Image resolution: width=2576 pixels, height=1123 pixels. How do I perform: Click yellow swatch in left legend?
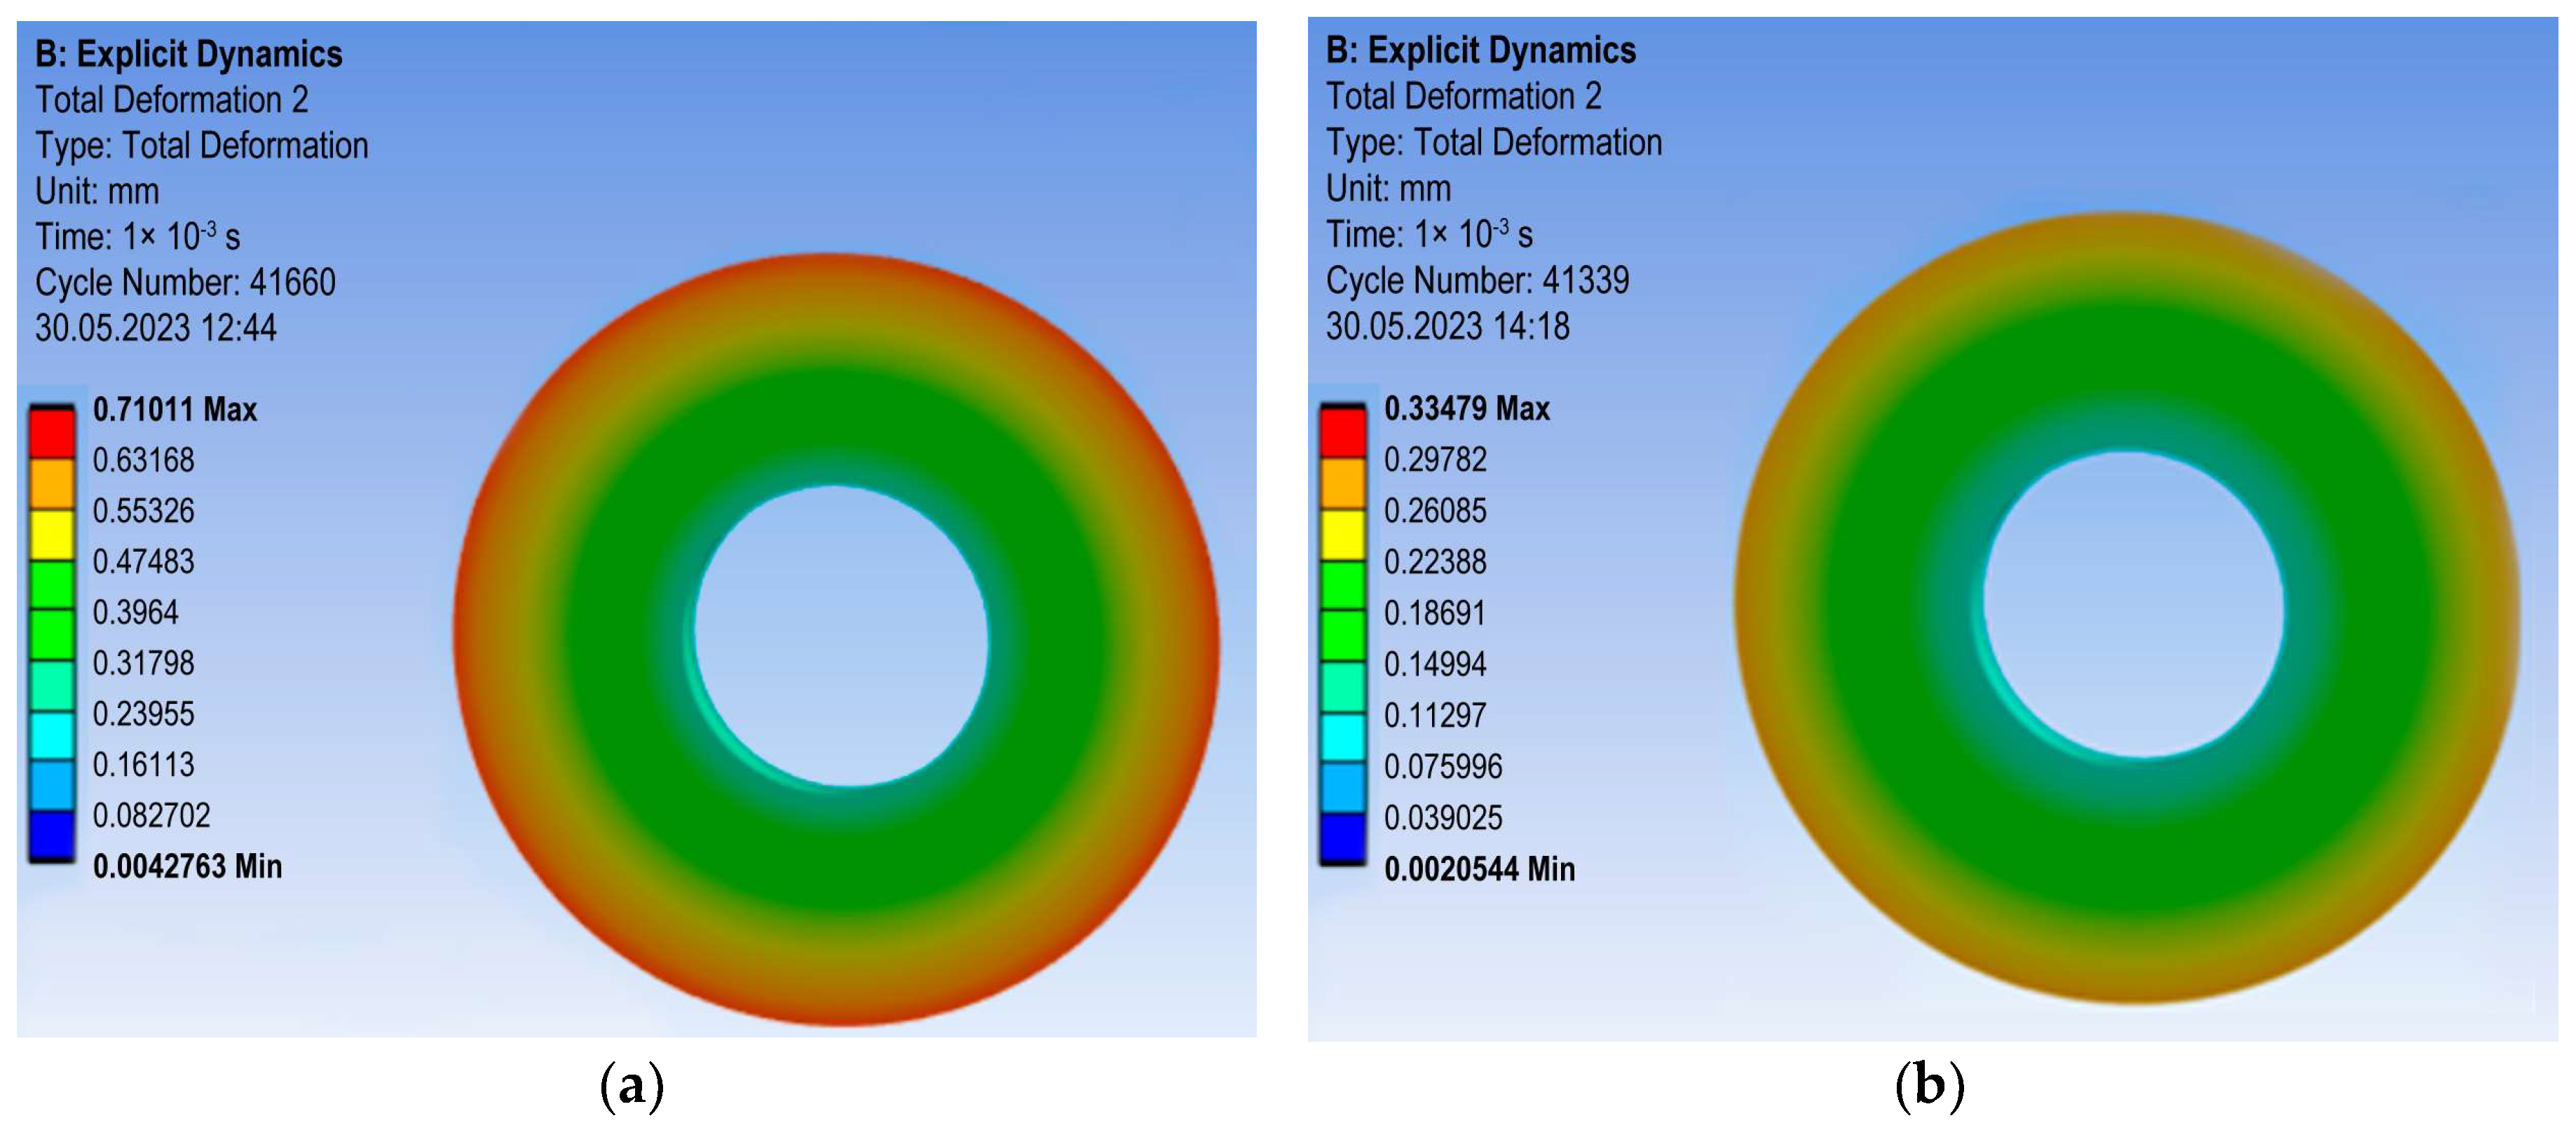(x=52, y=535)
